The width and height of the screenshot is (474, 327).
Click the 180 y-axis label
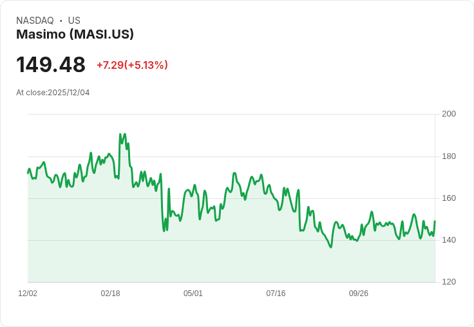coord(449,156)
